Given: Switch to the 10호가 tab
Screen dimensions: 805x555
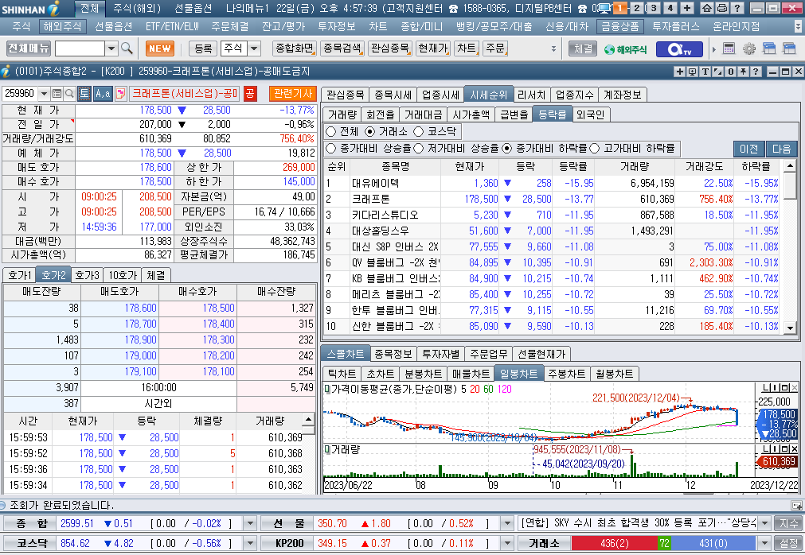Looking at the screenshot, I should click(x=123, y=275).
